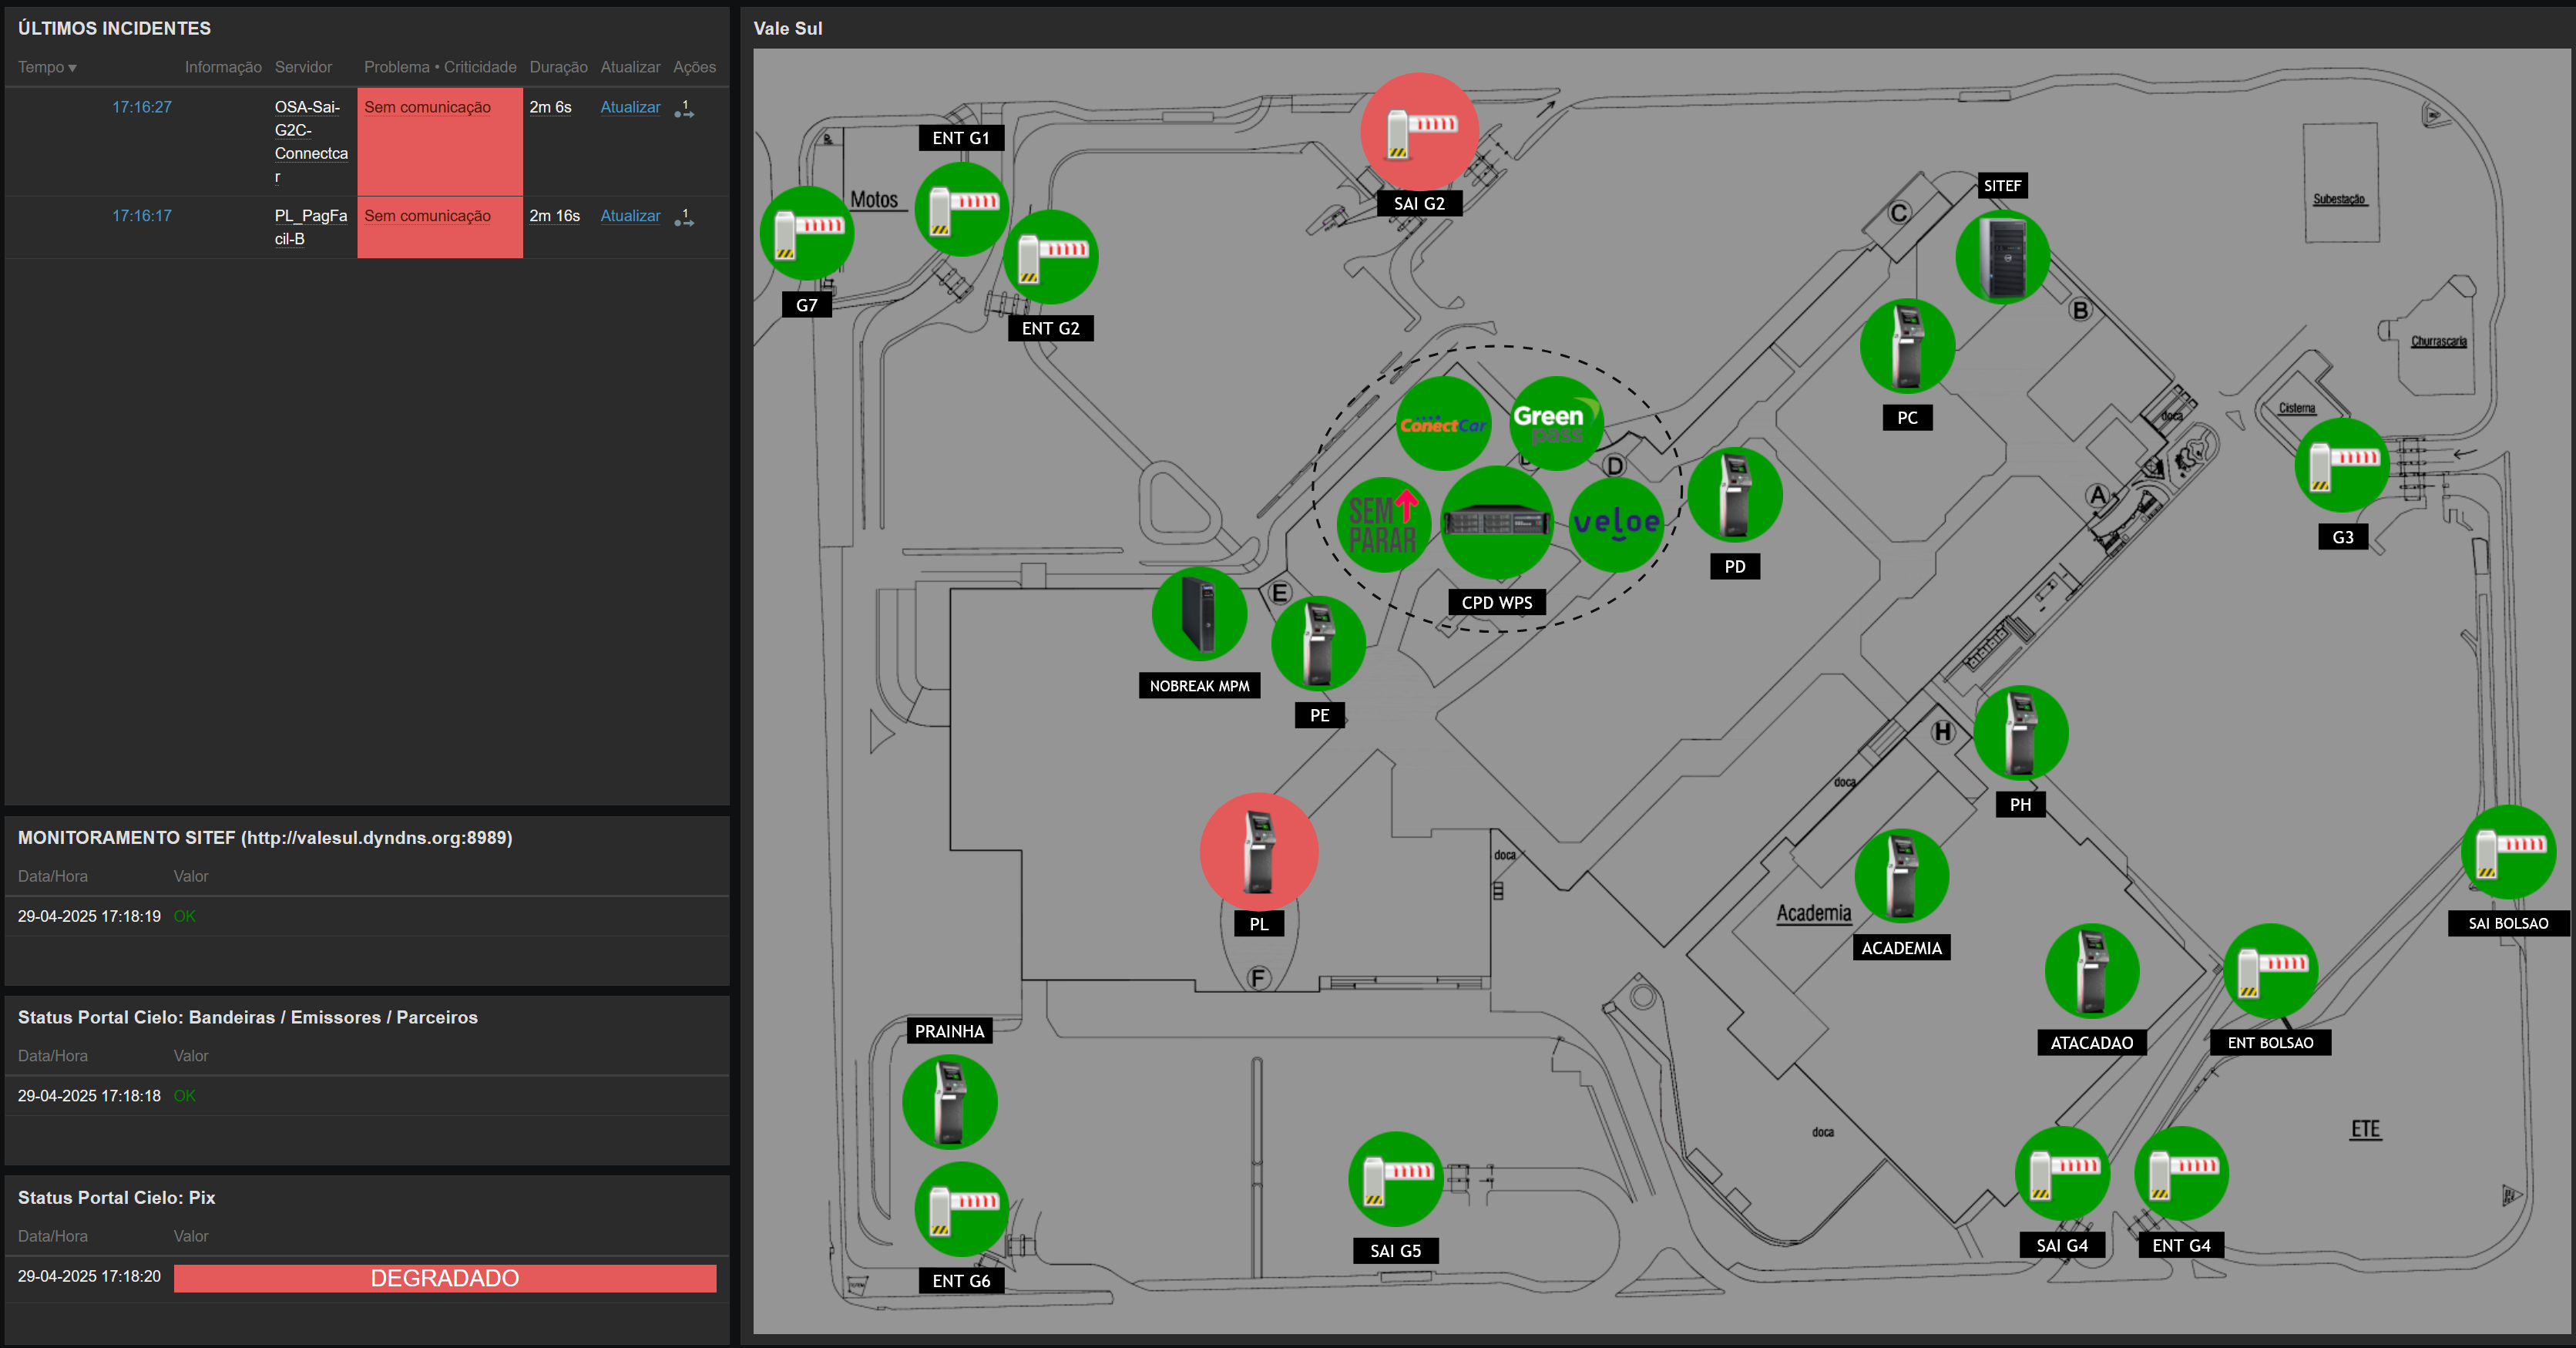Open the SITEF server icon
2576x1348 pixels.
pyautogui.click(x=2002, y=258)
